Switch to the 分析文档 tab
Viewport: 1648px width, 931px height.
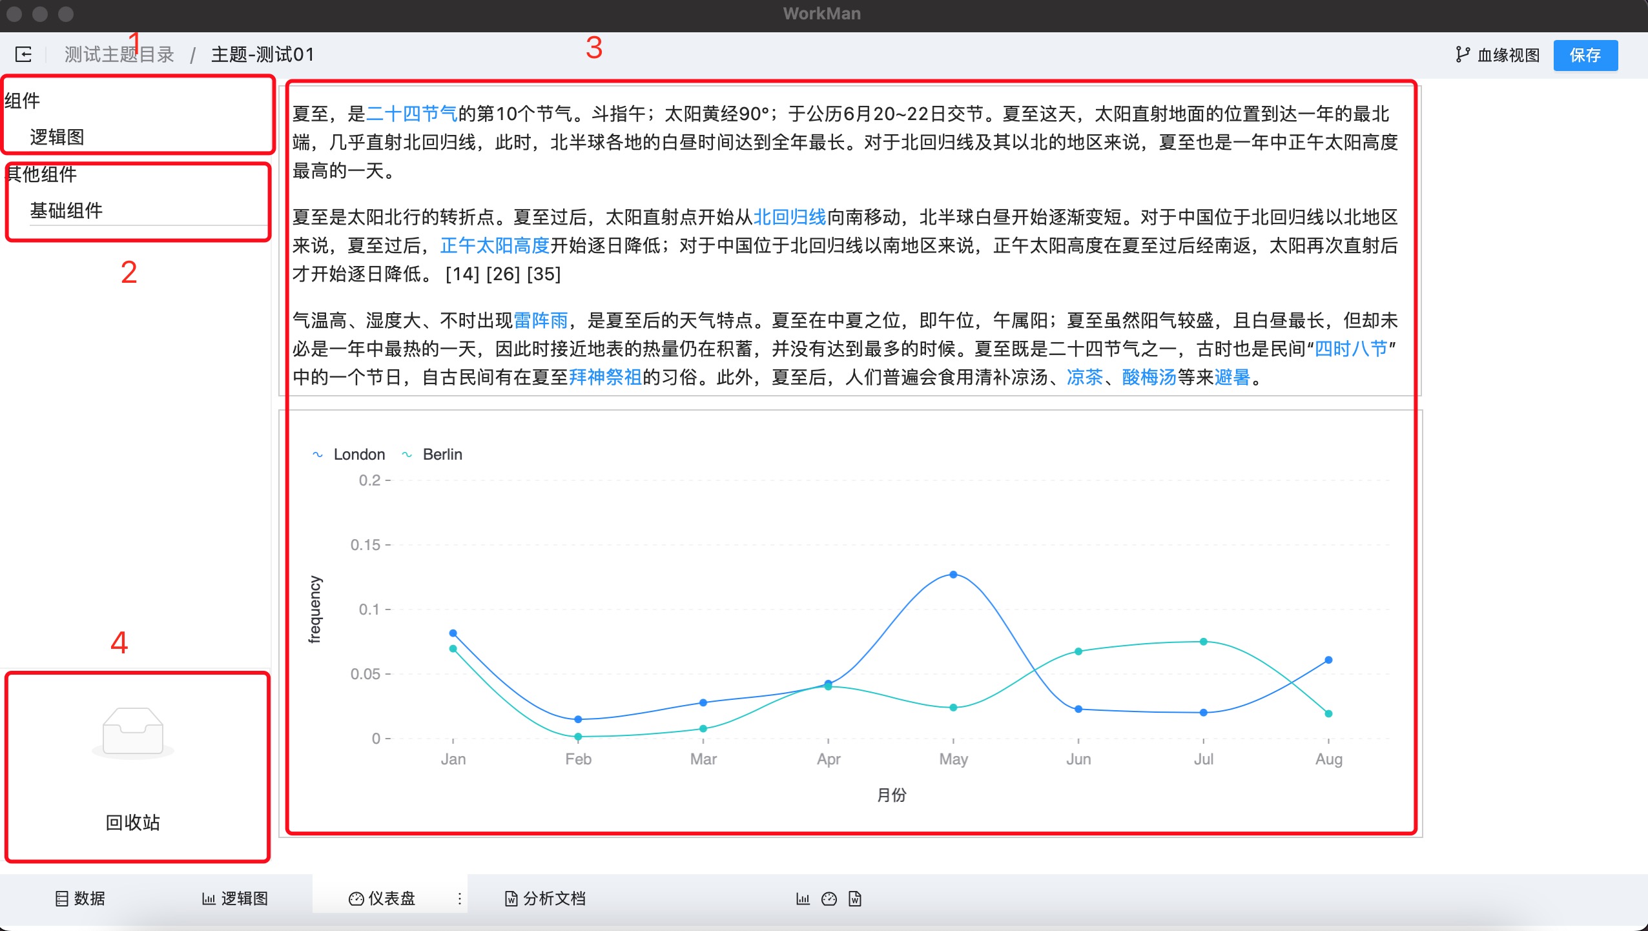(x=546, y=898)
